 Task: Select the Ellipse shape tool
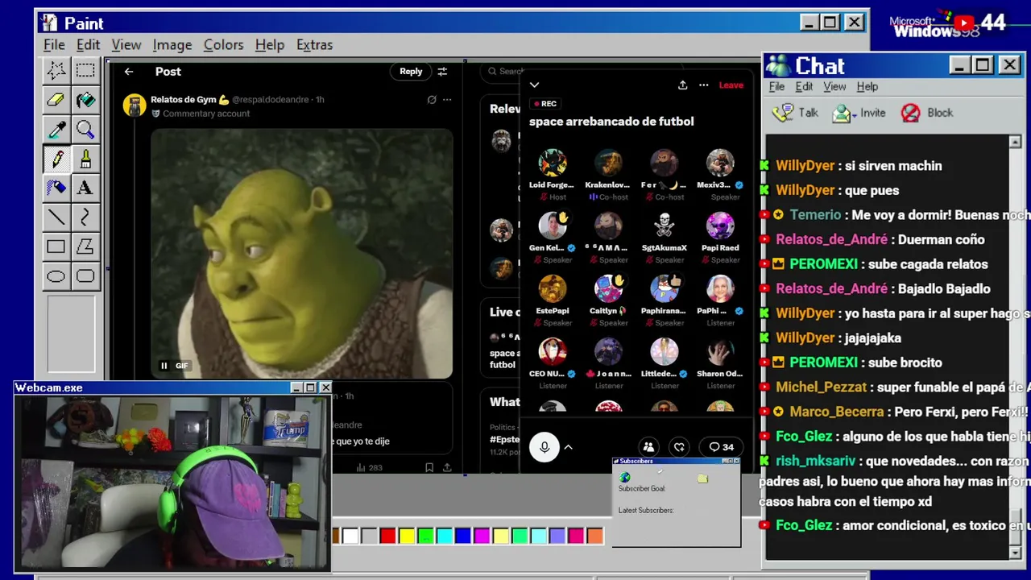coord(56,276)
